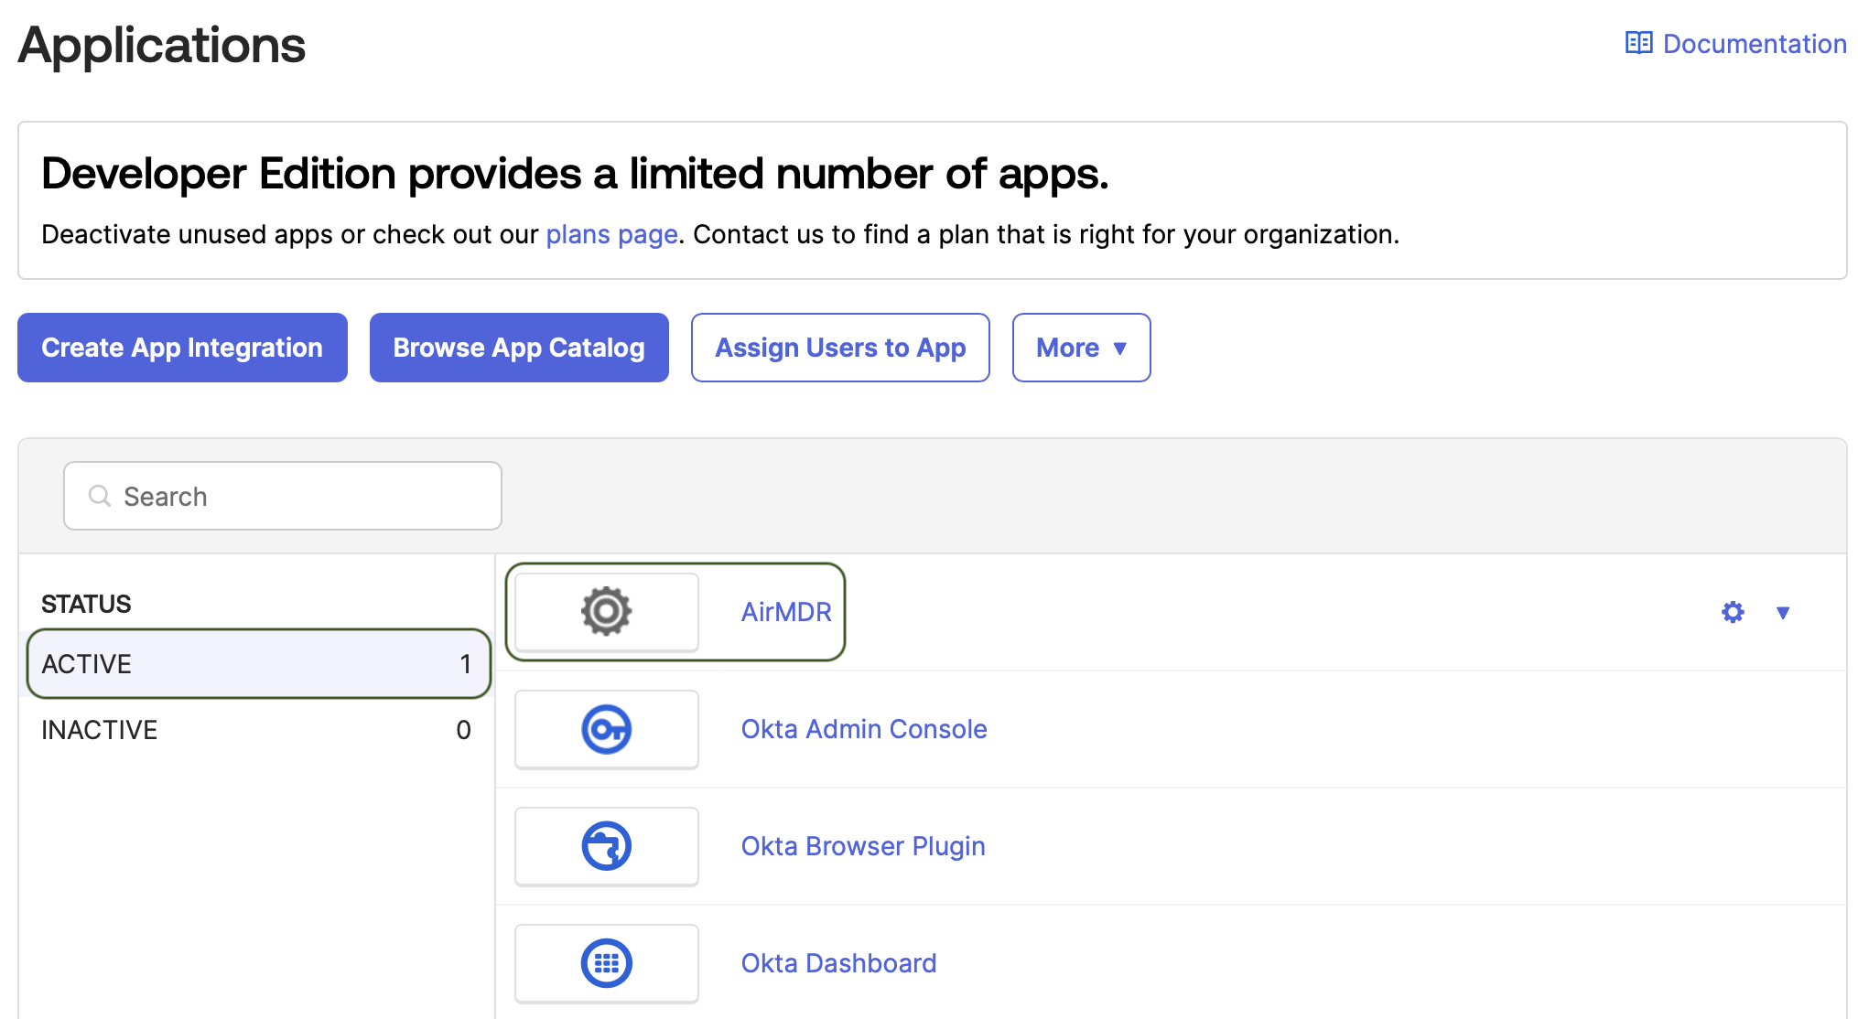Focus the Search applications field
The width and height of the screenshot is (1858, 1019).
click(x=302, y=496)
